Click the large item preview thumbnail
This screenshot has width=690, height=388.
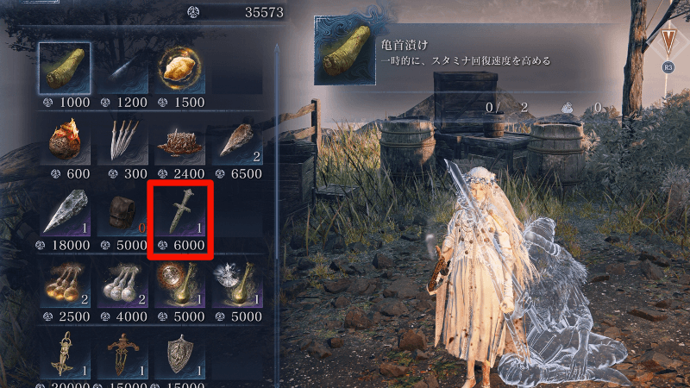[345, 50]
